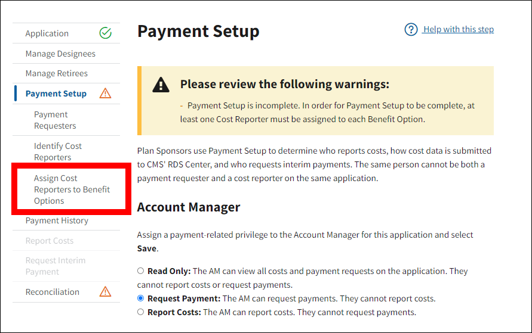Select the Read Only radio button
The image size is (532, 333).
[141, 271]
